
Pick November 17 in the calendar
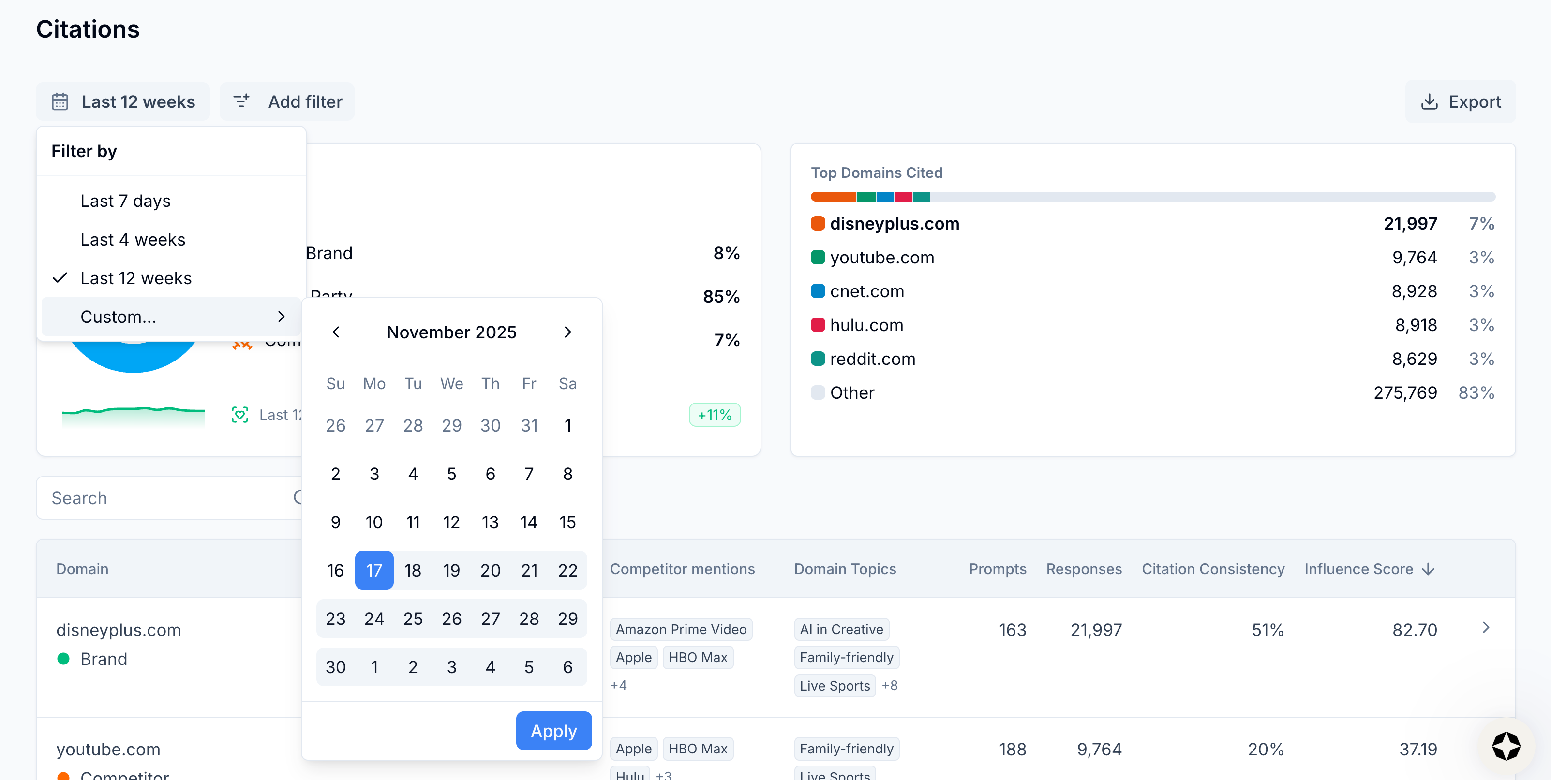[374, 570]
